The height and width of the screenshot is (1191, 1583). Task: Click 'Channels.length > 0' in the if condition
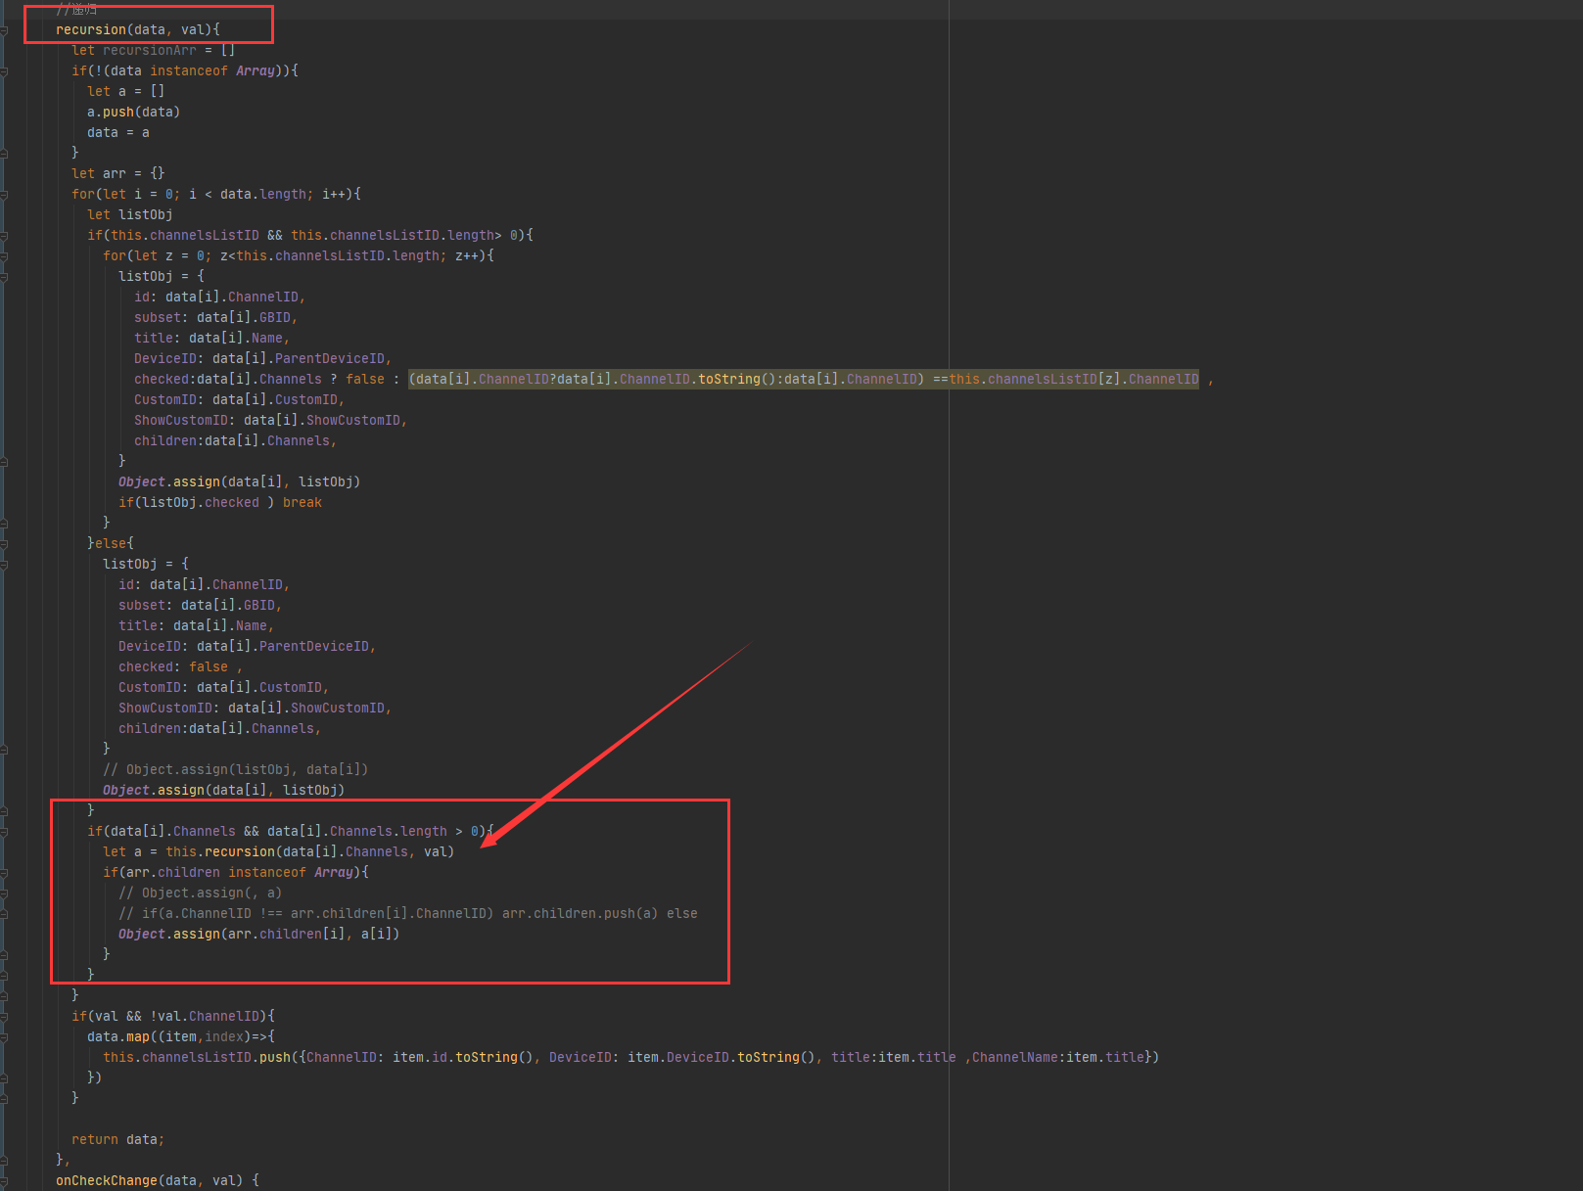[404, 832]
